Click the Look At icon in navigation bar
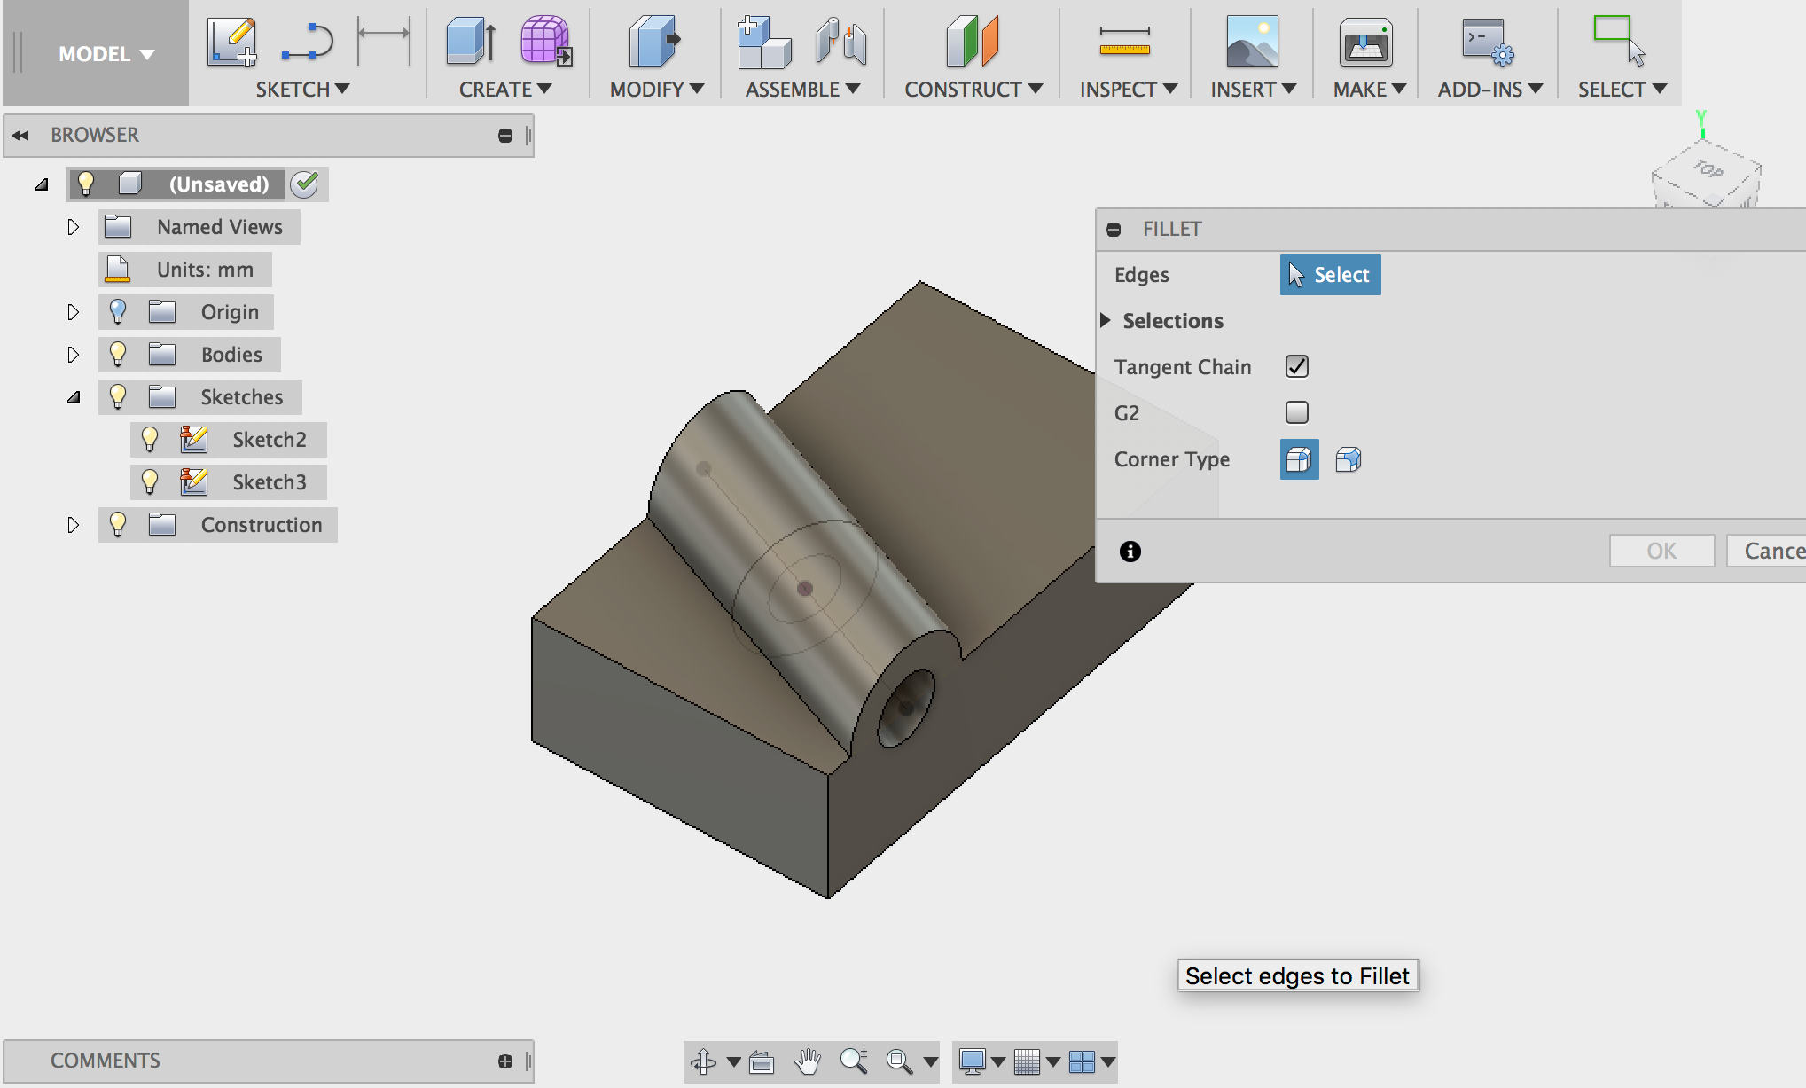The height and width of the screenshot is (1088, 1806). (x=762, y=1061)
